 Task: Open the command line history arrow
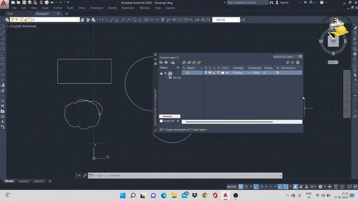pos(280,175)
